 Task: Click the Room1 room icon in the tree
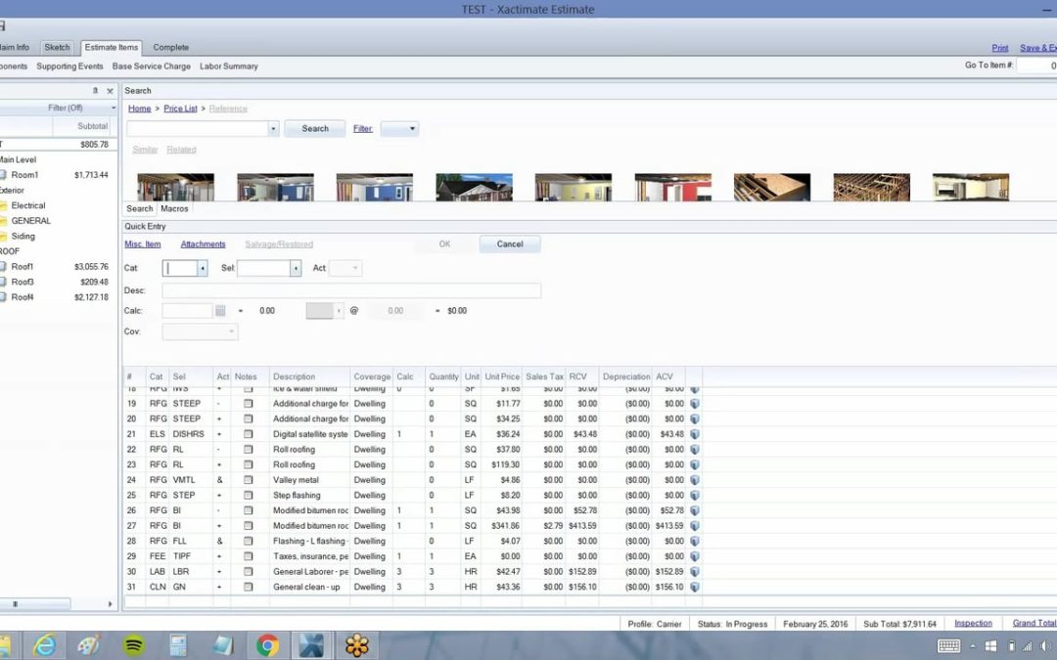click(x=3, y=175)
